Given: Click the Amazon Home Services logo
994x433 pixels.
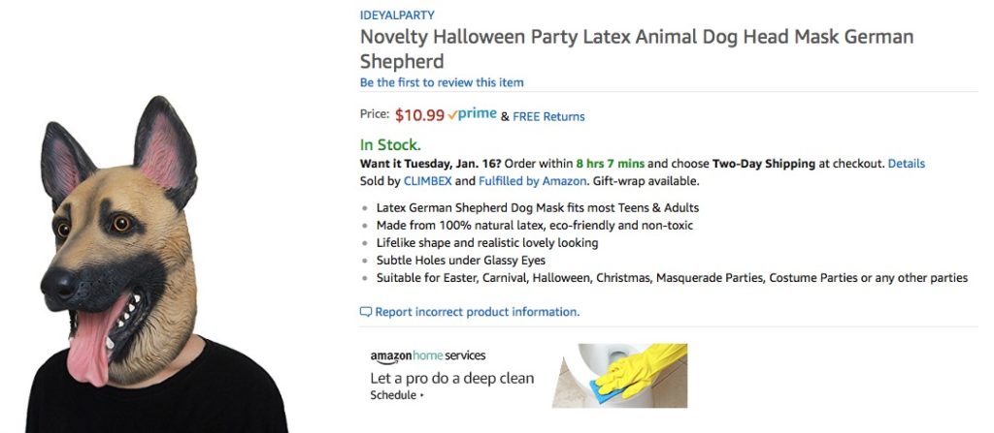Looking at the screenshot, I should (427, 356).
